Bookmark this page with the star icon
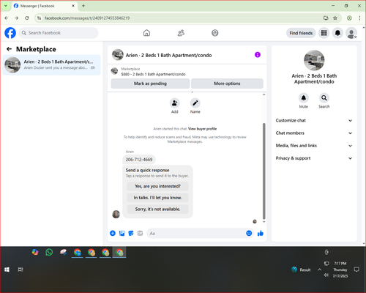 [x=335, y=18]
